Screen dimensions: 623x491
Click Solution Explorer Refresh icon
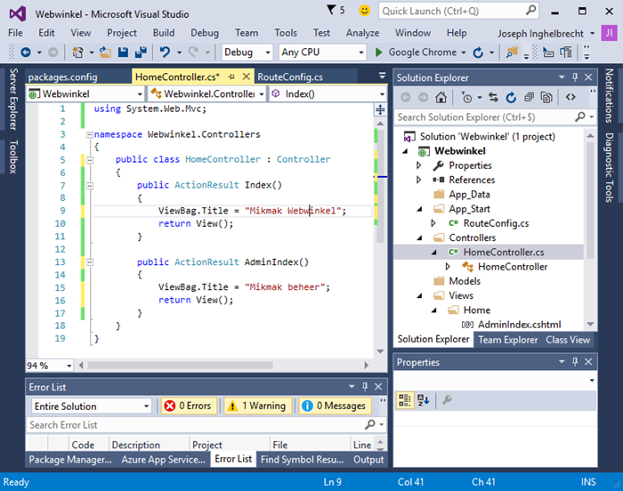pyautogui.click(x=511, y=97)
